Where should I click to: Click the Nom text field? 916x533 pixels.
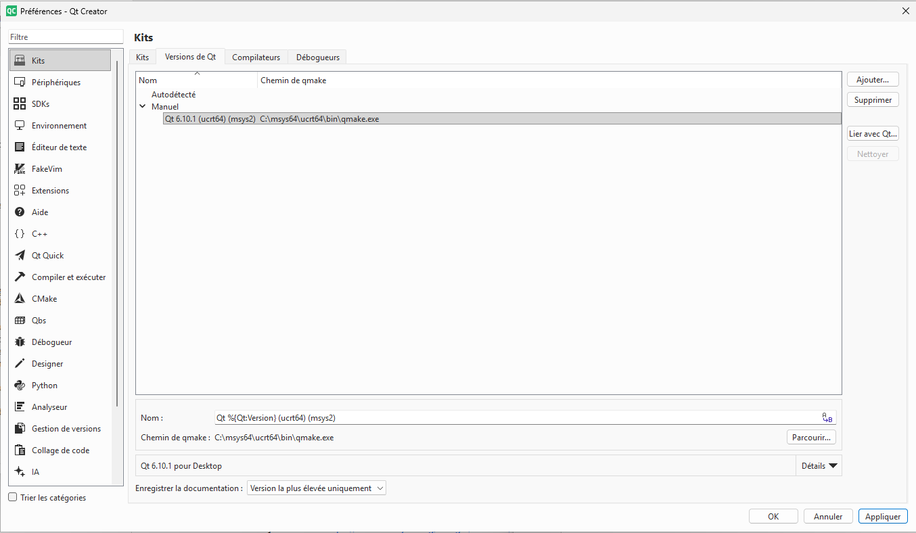526,417
